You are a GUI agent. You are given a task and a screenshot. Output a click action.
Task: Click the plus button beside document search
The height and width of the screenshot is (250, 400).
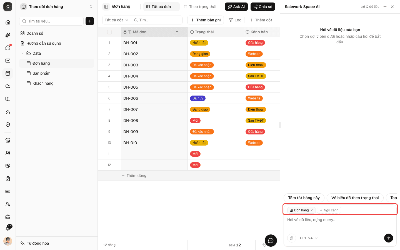(90, 21)
